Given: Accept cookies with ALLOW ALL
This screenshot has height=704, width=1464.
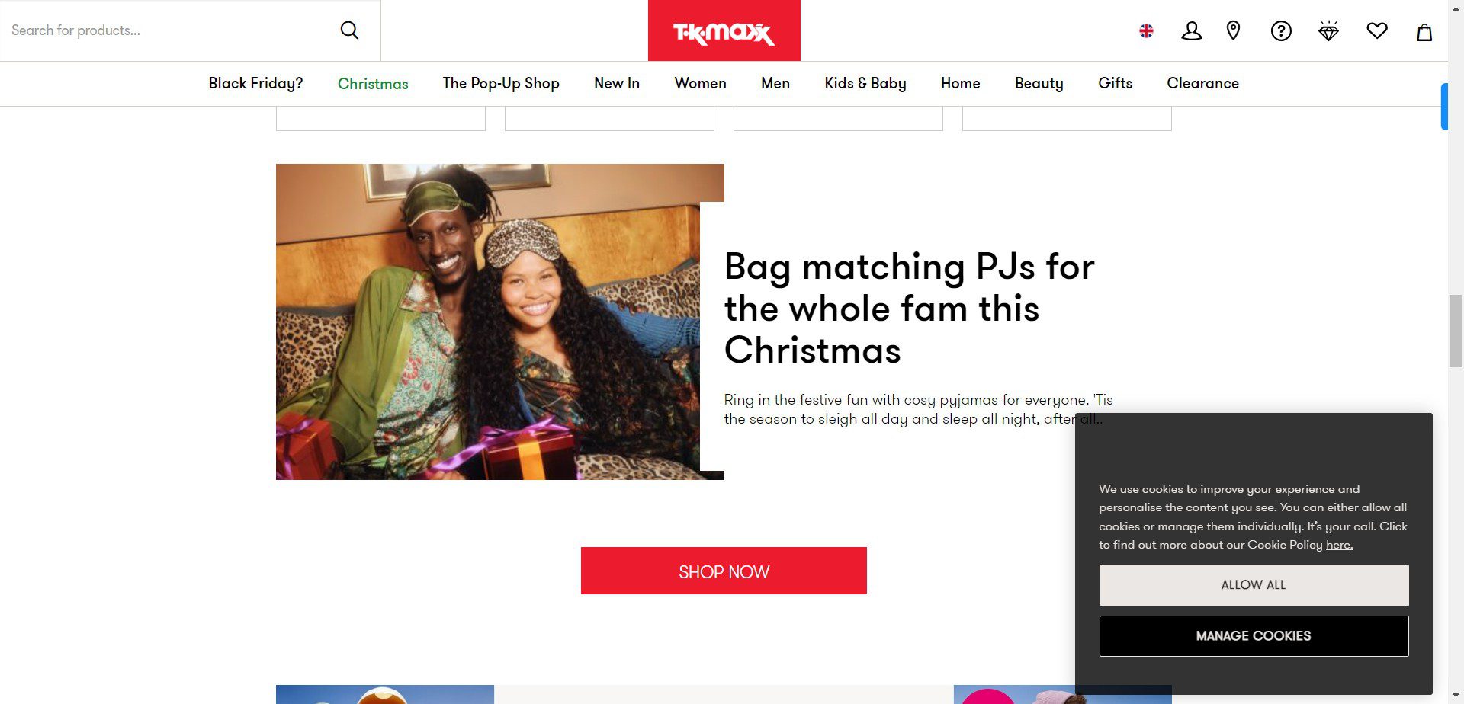Looking at the screenshot, I should point(1254,585).
